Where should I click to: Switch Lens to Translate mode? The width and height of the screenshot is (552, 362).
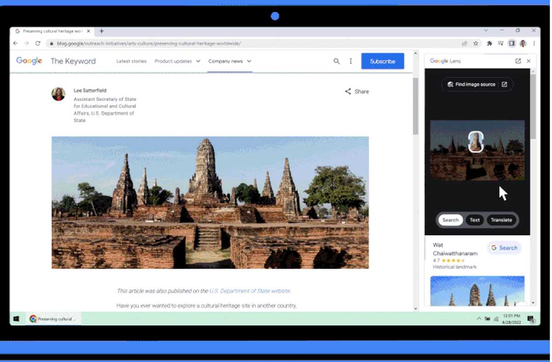[501, 220]
